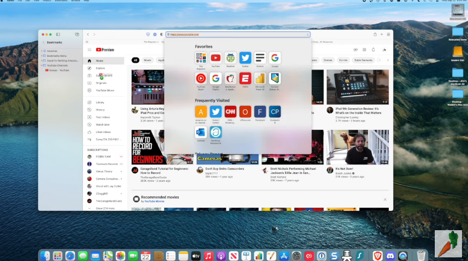468x261 pixels.
Task: Open Outlook in Frequently Visited
Action: click(x=201, y=132)
